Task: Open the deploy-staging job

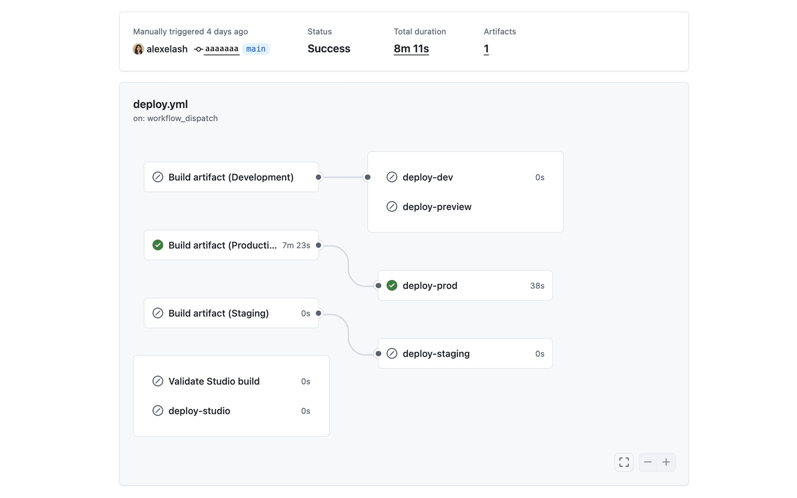Action: 465,354
